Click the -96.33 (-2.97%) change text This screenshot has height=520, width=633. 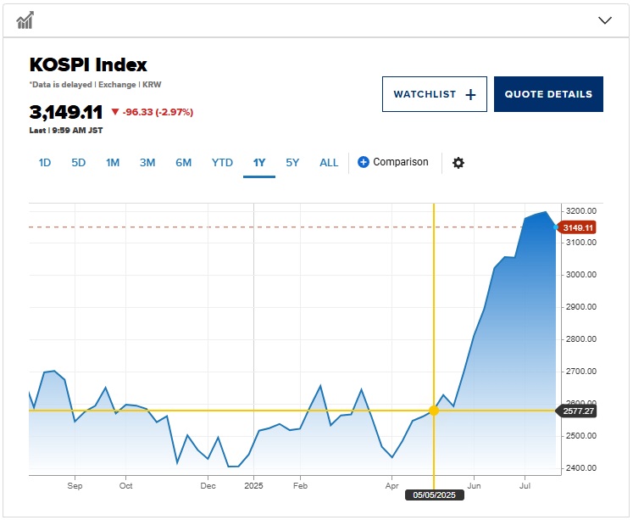(158, 112)
